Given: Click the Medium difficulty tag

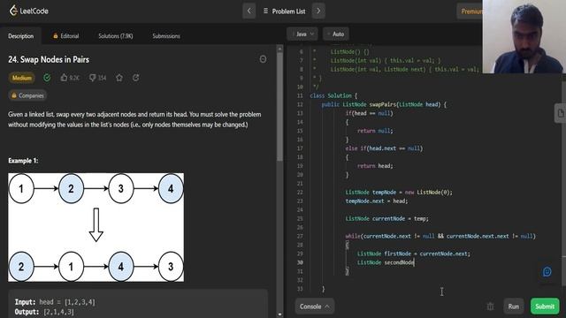Looking at the screenshot, I should point(21,78).
